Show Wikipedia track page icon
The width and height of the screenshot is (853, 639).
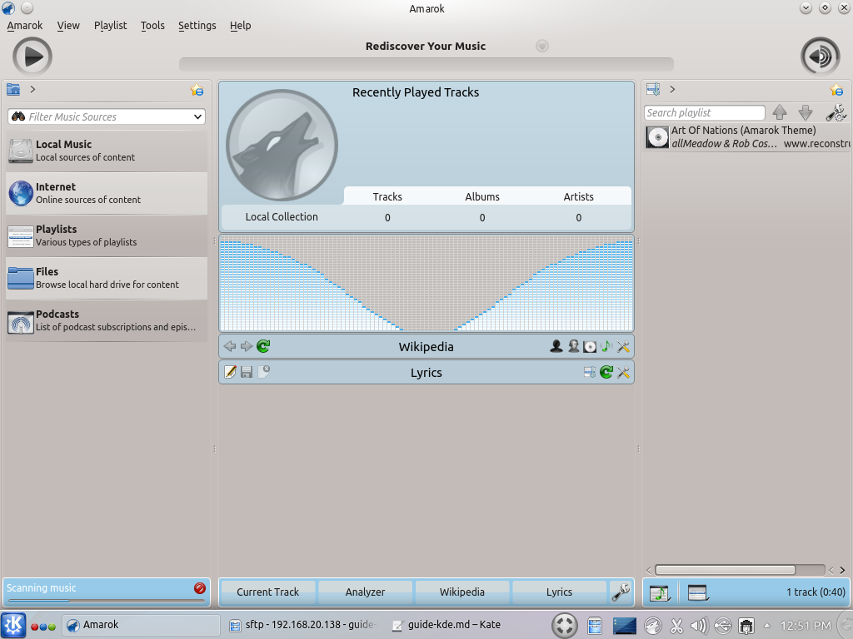coord(606,346)
